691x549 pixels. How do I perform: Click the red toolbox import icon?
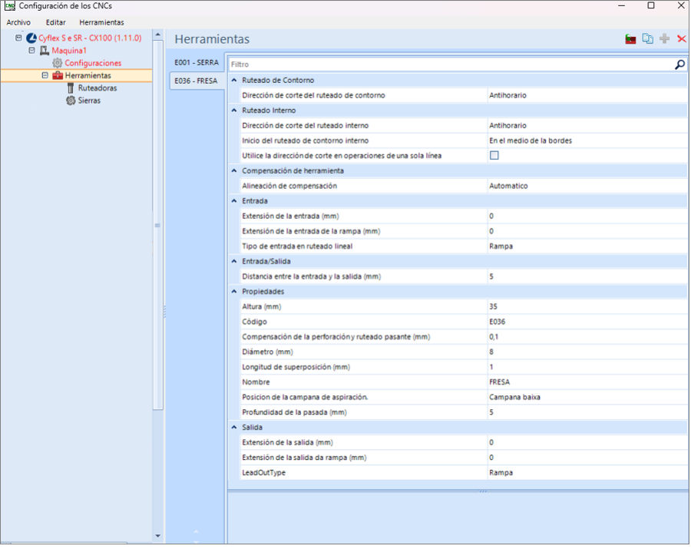coord(630,39)
